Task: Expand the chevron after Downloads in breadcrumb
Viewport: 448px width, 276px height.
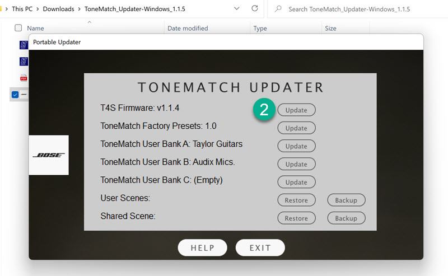Action: click(79, 10)
